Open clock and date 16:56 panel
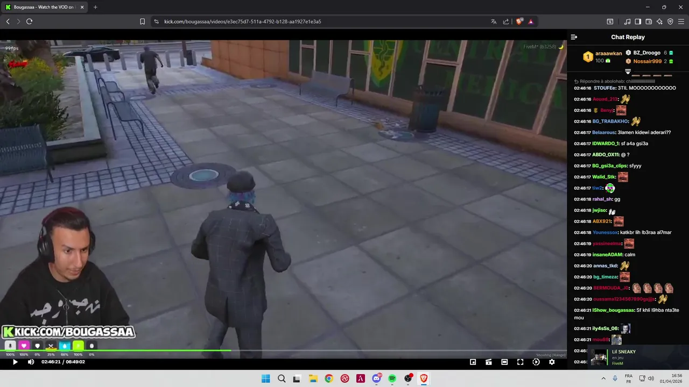Screen dimensions: 689x387 coord(672,378)
